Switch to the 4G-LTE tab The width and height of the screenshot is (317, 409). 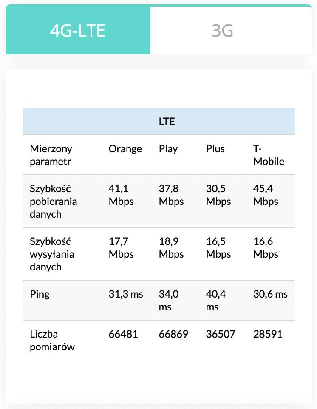pos(78,31)
